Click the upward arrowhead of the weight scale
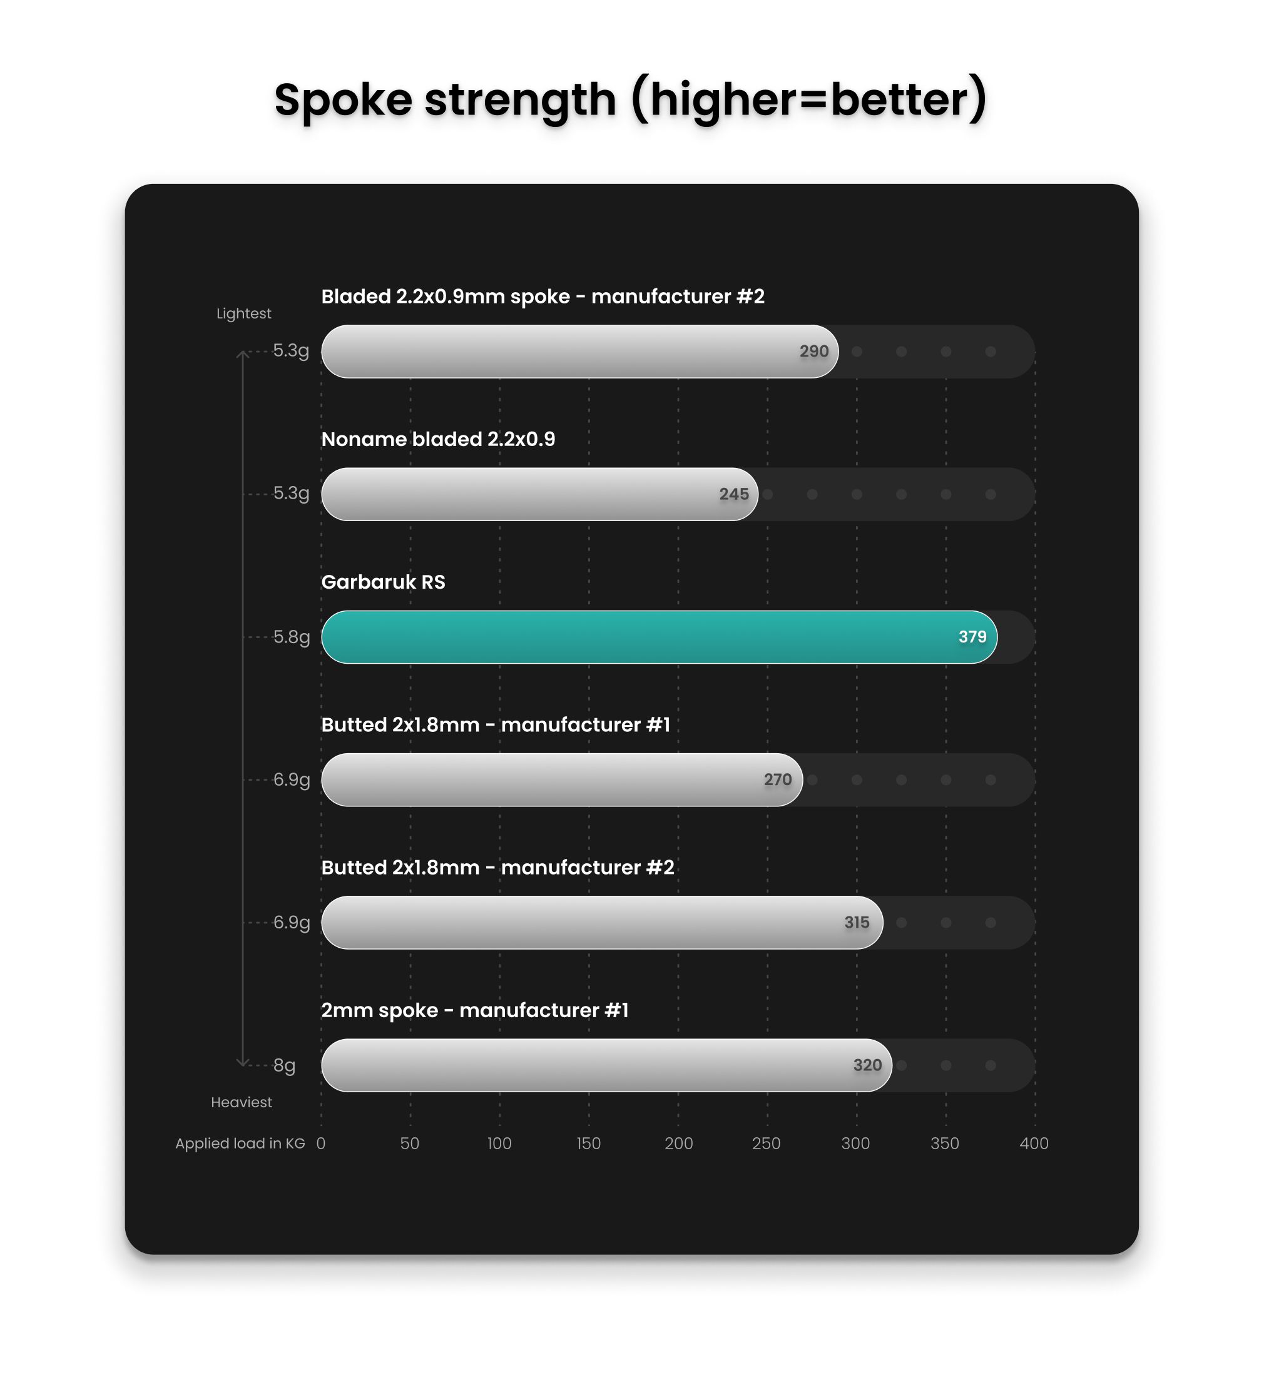This screenshot has height=1380, width=1264. 242,354
